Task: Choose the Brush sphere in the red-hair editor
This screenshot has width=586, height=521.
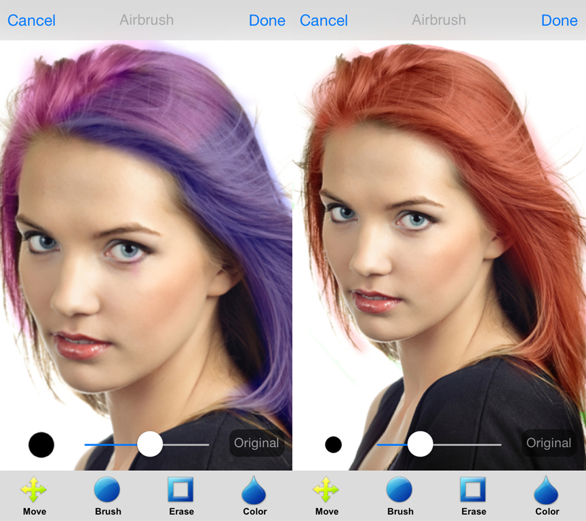Action: tap(399, 495)
